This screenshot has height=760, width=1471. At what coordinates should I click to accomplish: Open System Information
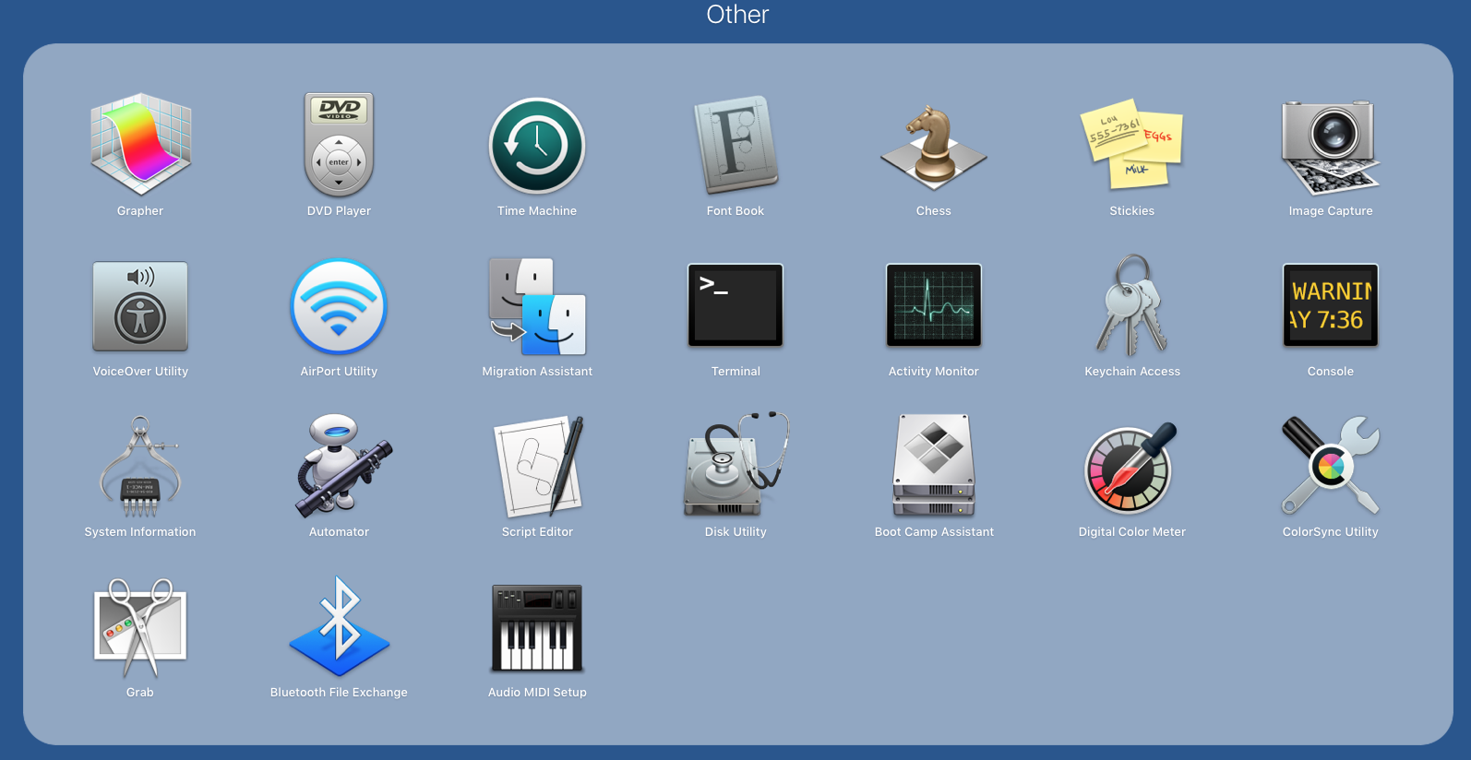click(140, 467)
